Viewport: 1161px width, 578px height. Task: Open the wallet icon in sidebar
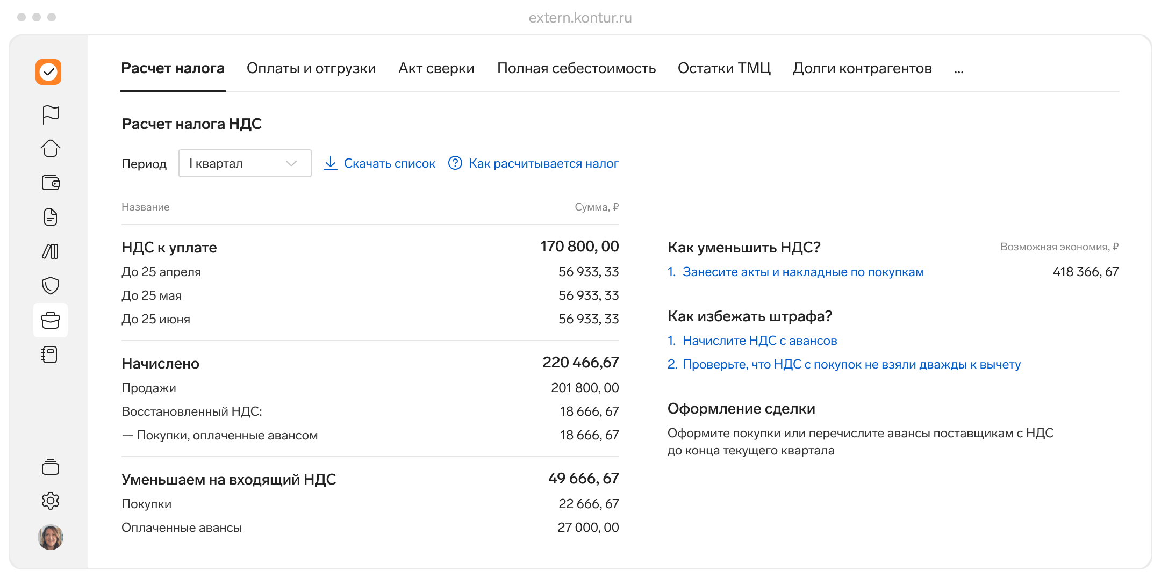click(51, 183)
